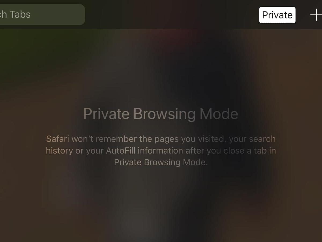Tap the word information in the description

160,150
